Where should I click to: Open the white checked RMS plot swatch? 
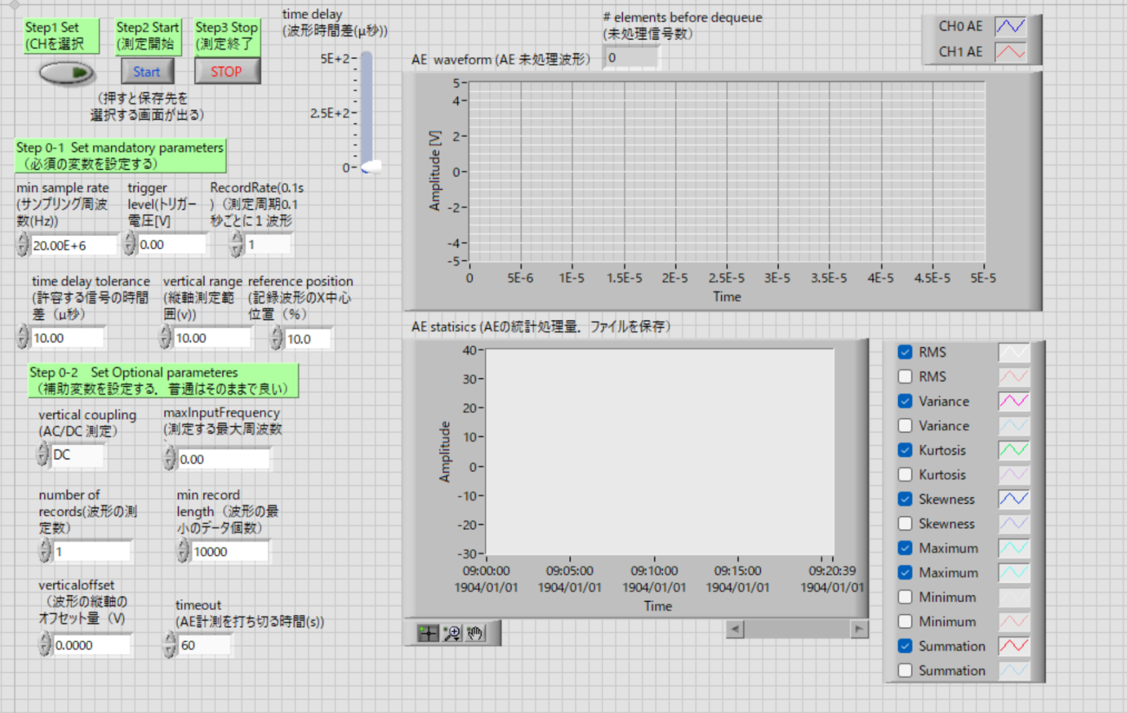pos(1014,352)
